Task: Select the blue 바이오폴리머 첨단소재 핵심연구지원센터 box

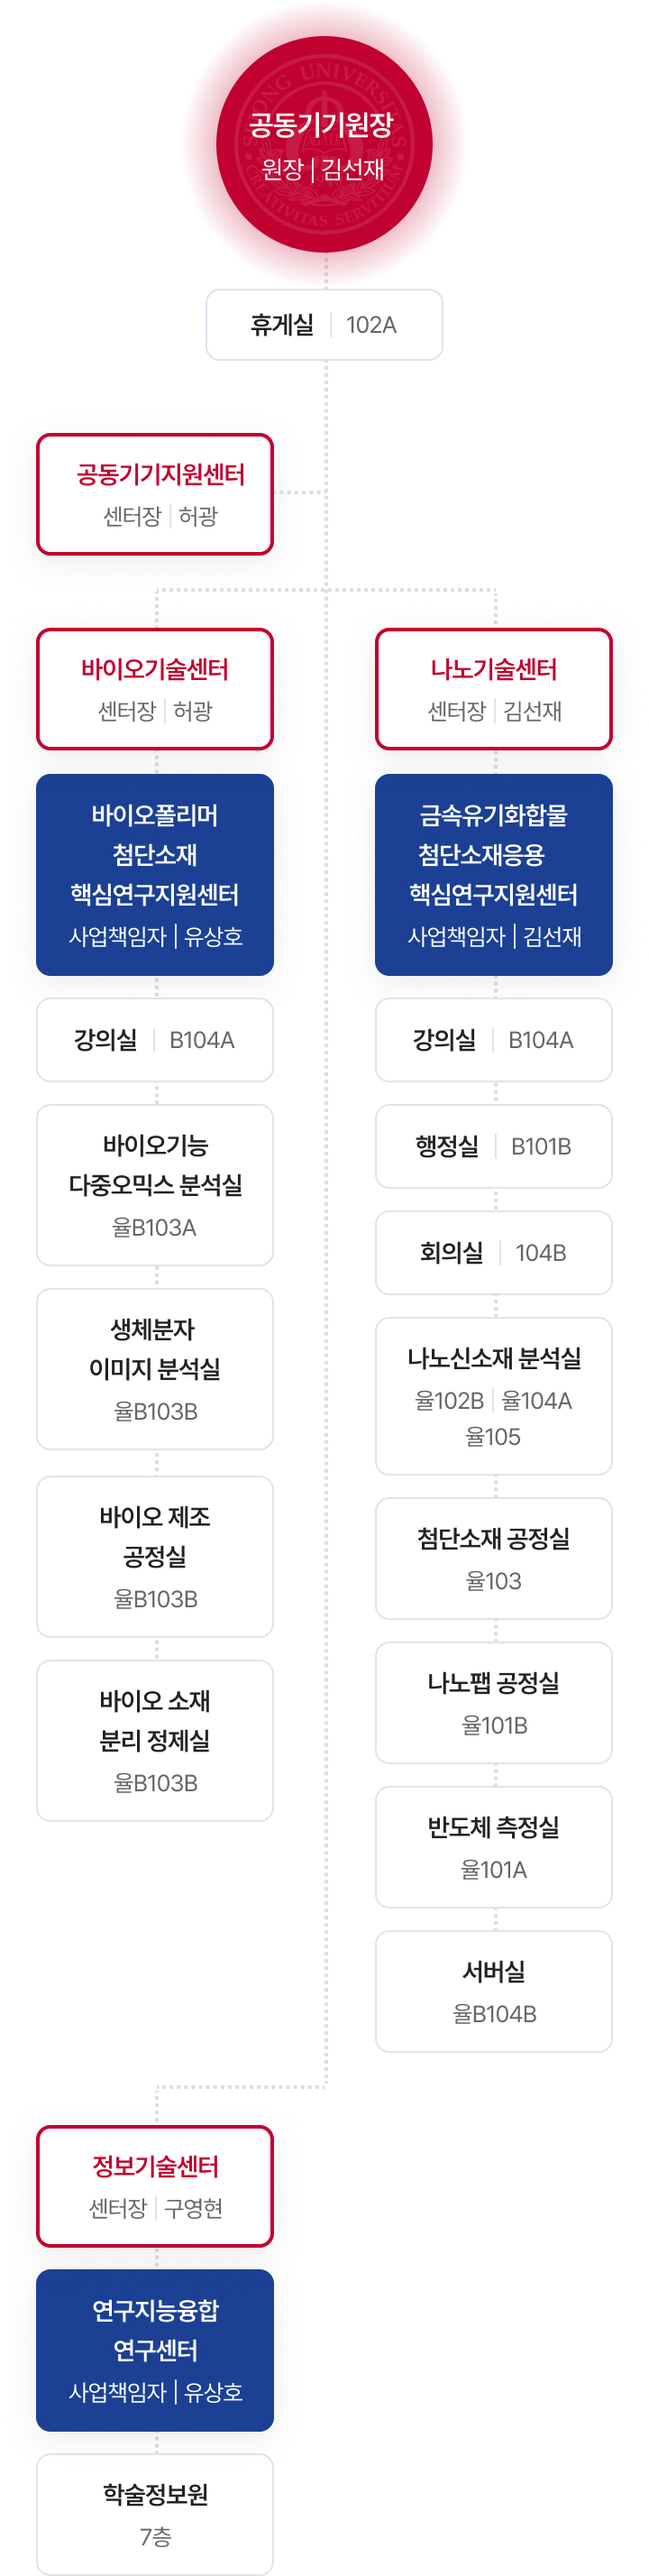Action: [155, 875]
